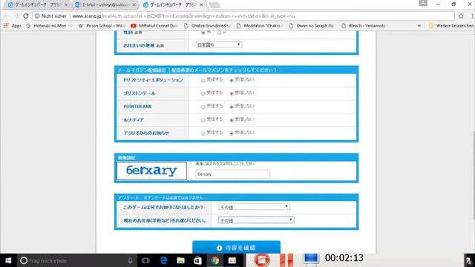Switch to the E-Mail browser tab
475x267 pixels.
[105, 5]
